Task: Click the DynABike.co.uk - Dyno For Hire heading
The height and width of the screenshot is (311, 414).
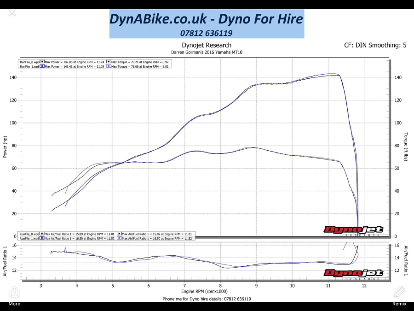Action: coord(206,18)
